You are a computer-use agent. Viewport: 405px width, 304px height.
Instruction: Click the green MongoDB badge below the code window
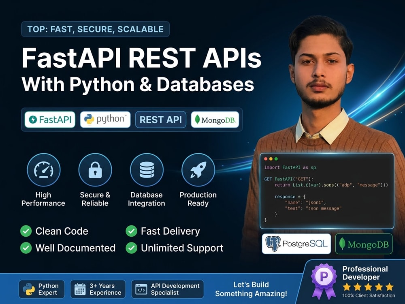(x=364, y=244)
